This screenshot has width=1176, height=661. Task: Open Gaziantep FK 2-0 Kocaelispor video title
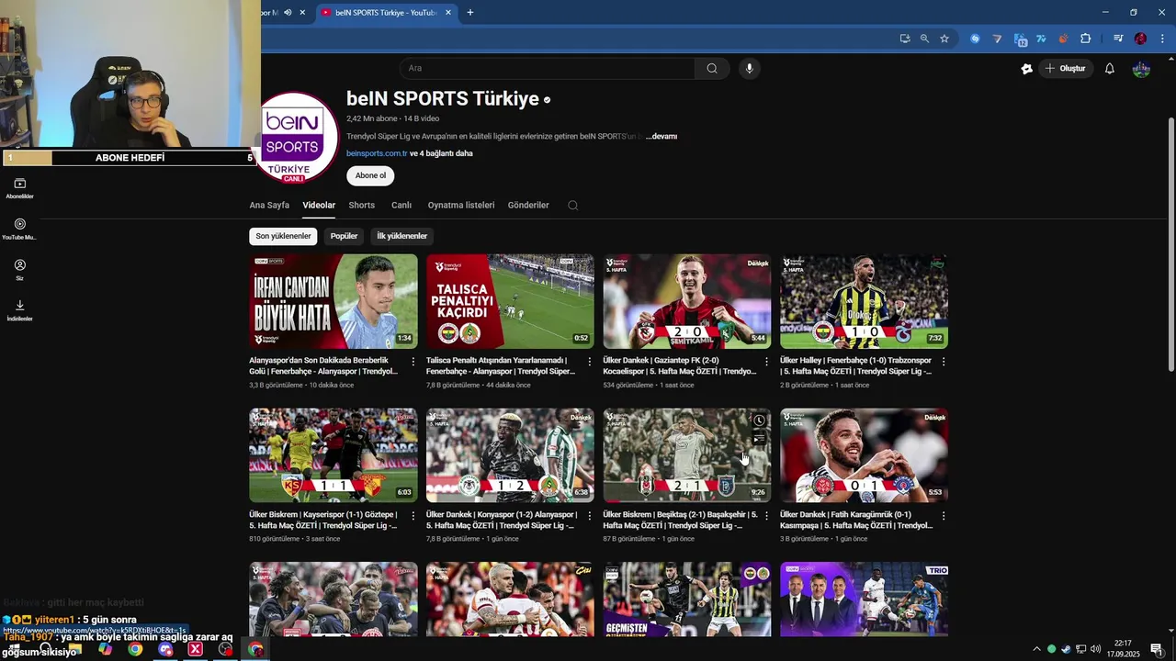680,366
